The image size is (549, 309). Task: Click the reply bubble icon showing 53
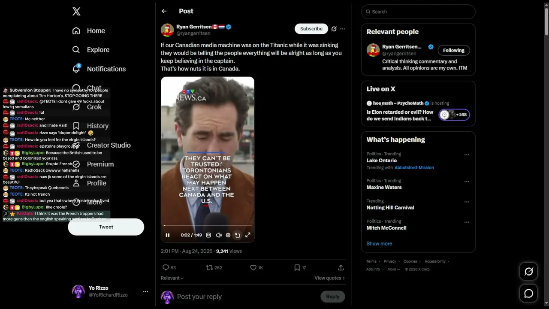[166, 267]
